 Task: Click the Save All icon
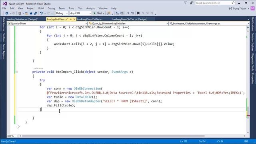click(x=35, y=13)
